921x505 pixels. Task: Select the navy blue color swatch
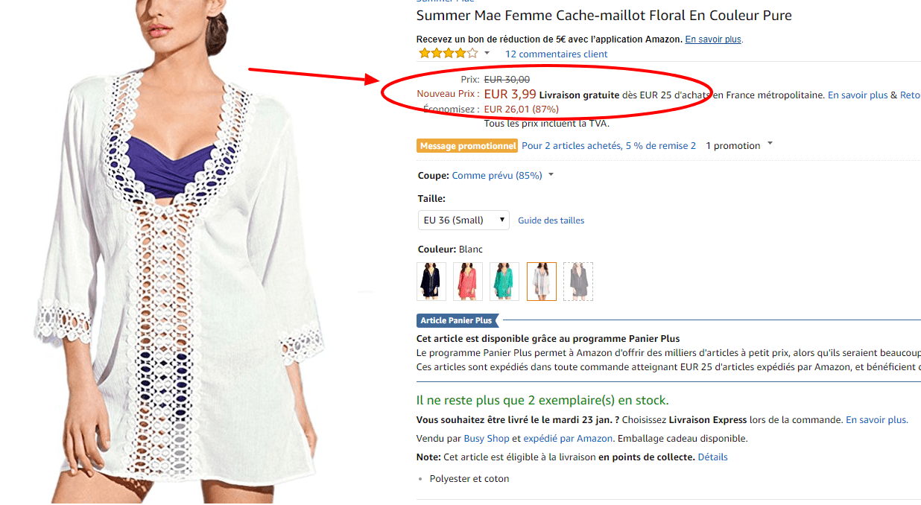(431, 282)
